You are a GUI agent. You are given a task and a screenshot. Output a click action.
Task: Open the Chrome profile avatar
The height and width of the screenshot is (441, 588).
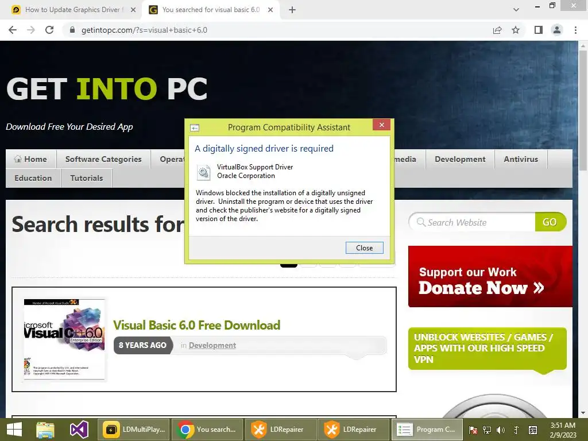point(557,30)
